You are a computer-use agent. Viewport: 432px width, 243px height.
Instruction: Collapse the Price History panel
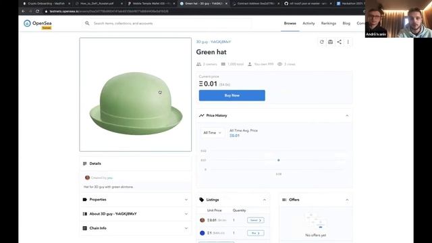tap(347, 115)
